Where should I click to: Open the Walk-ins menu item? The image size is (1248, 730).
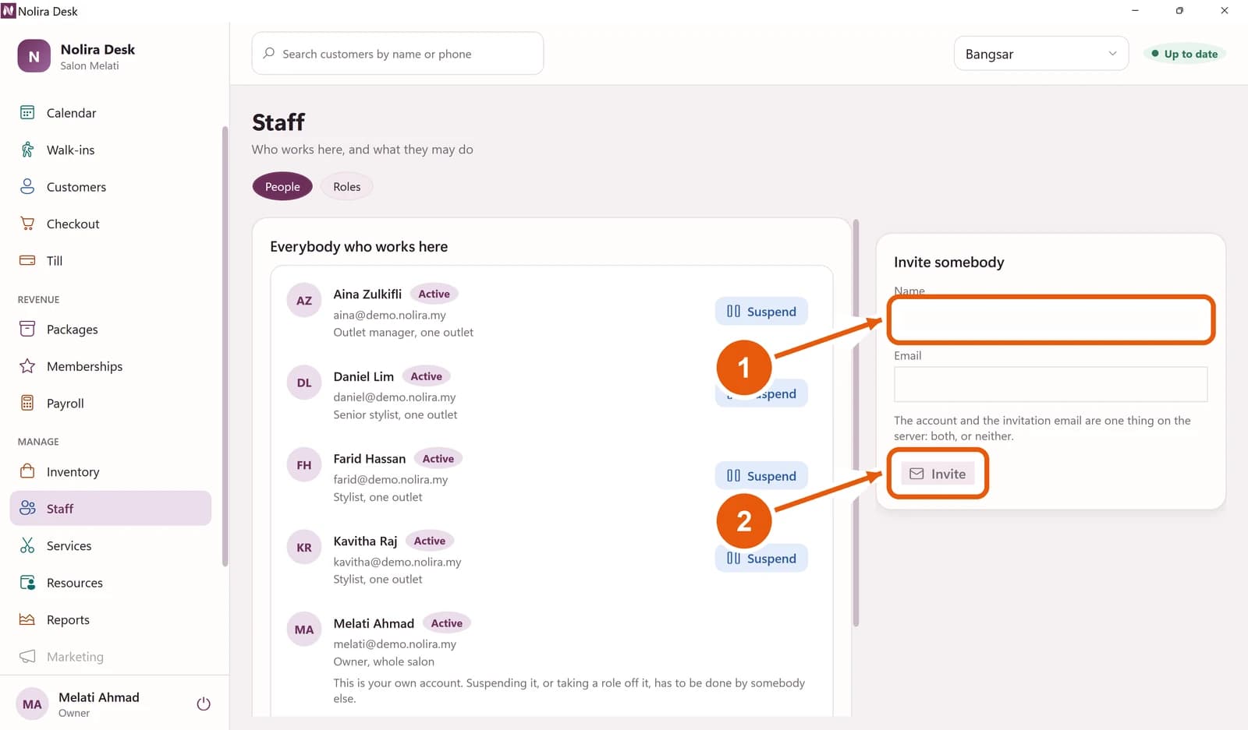pyautogui.click(x=111, y=150)
